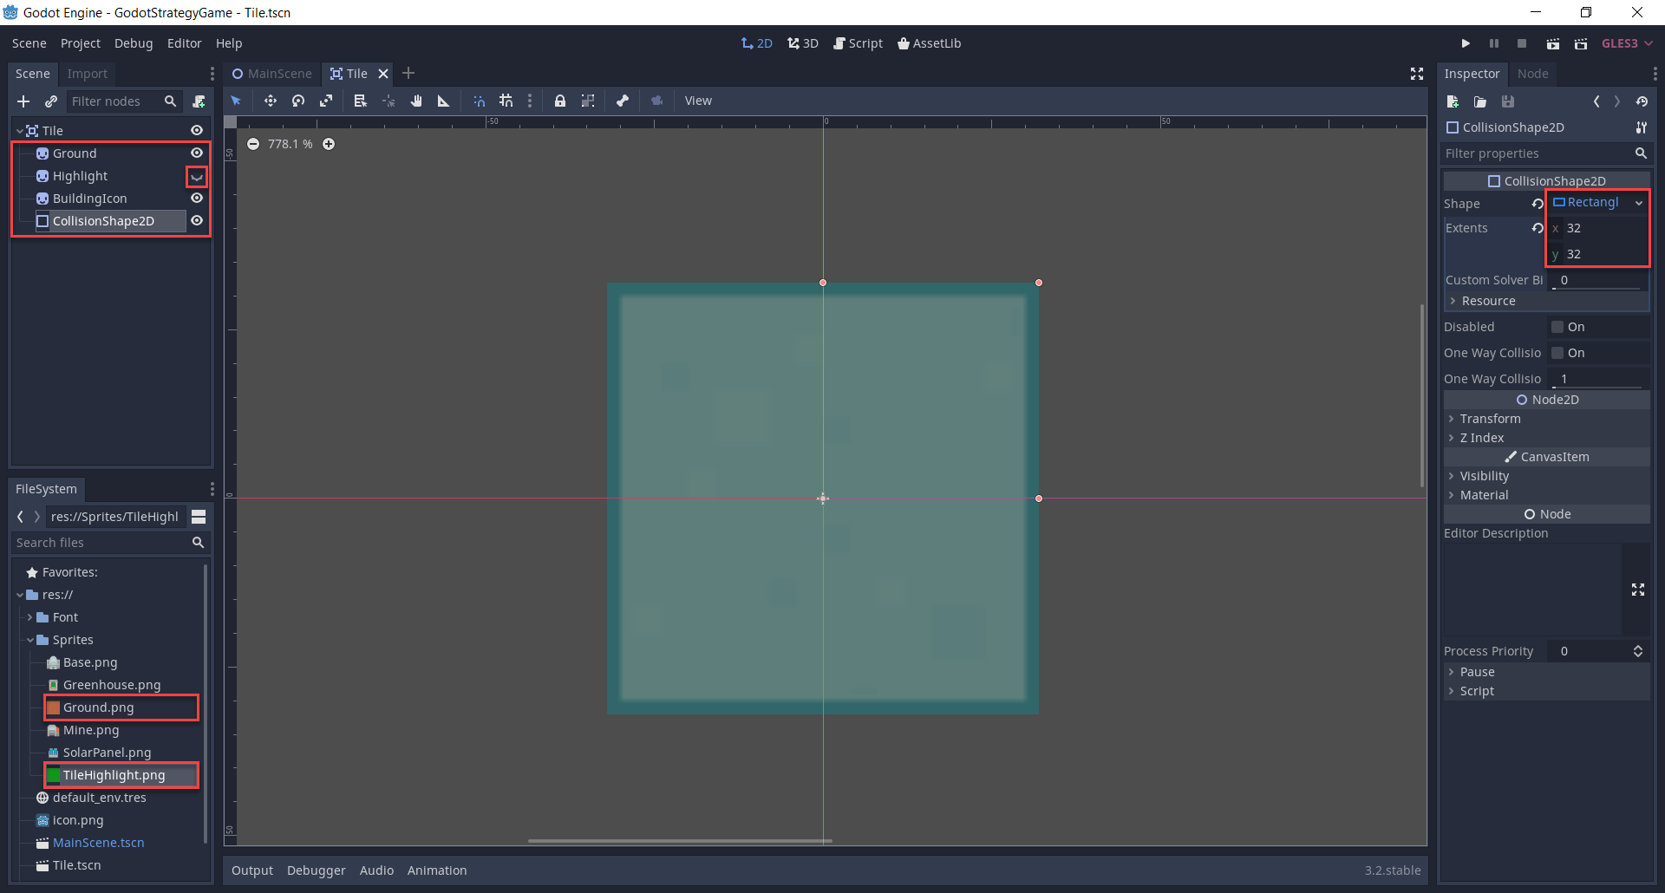Show the hidden Highlight node
The image size is (1665, 893).
pyautogui.click(x=197, y=177)
